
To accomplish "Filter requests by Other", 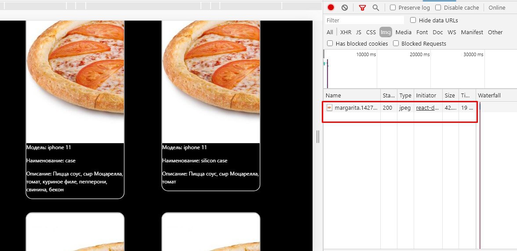I will tap(495, 32).
